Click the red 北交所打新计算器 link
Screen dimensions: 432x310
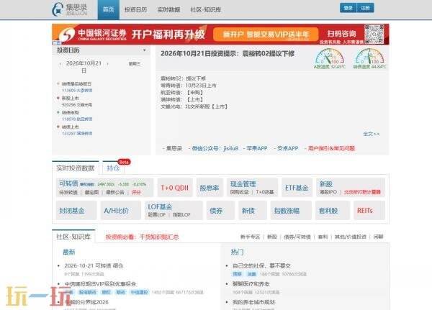(x=362, y=192)
